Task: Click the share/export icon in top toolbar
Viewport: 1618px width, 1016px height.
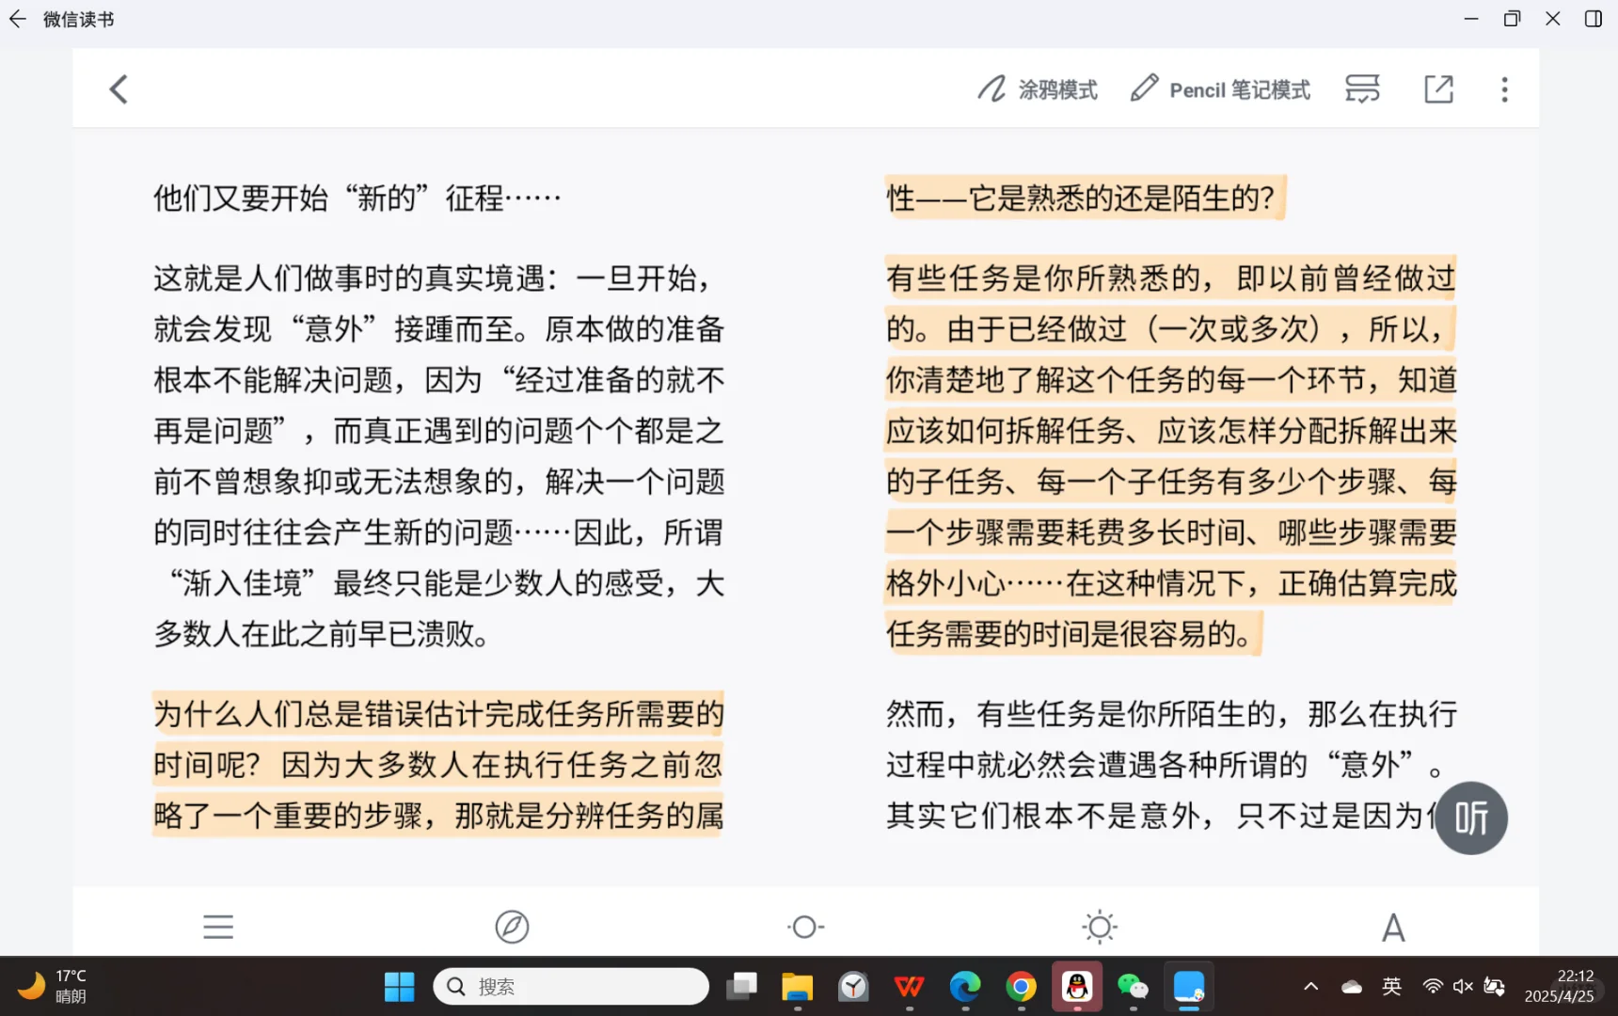Action: (x=1438, y=88)
